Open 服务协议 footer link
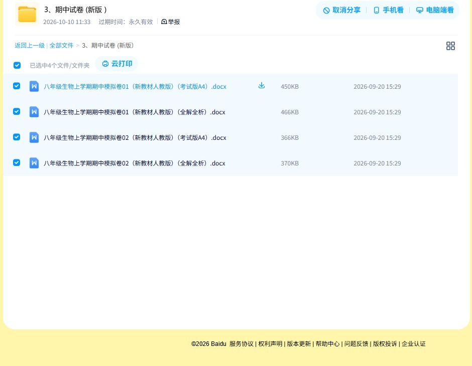This screenshot has width=472, height=366. point(242,344)
